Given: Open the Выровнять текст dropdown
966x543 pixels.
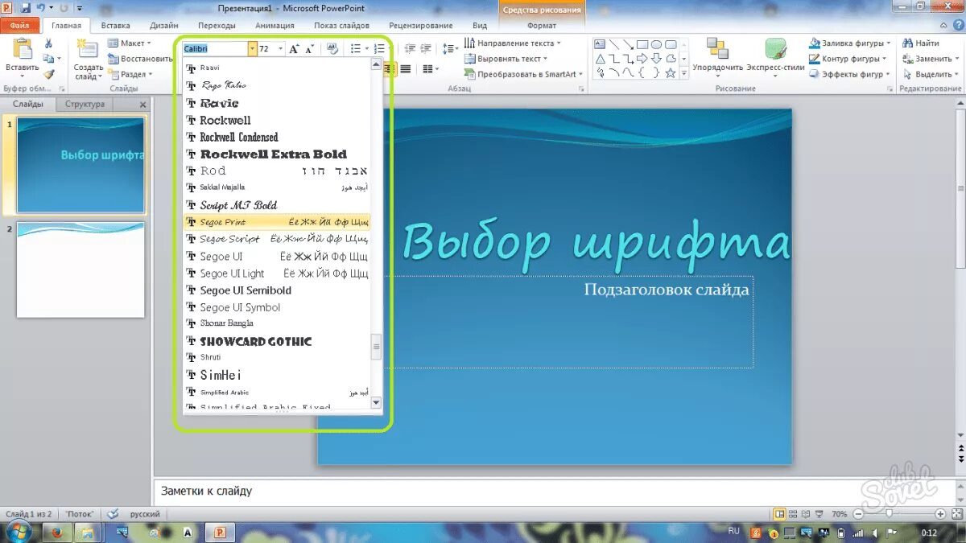Looking at the screenshot, I should [506, 59].
